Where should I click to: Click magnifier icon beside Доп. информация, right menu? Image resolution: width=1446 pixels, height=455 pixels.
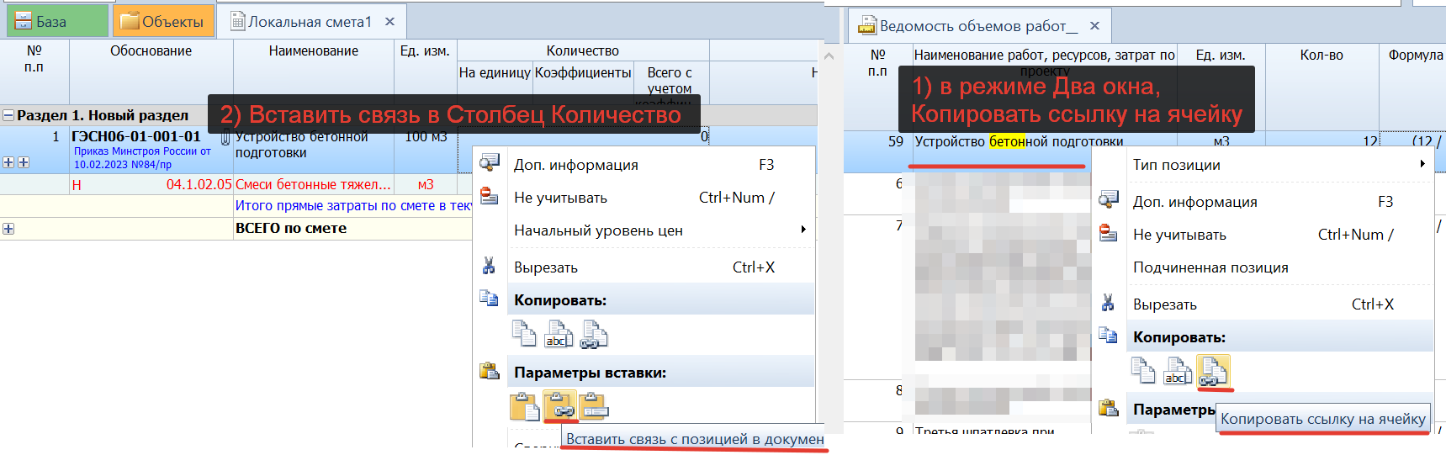point(1108,200)
